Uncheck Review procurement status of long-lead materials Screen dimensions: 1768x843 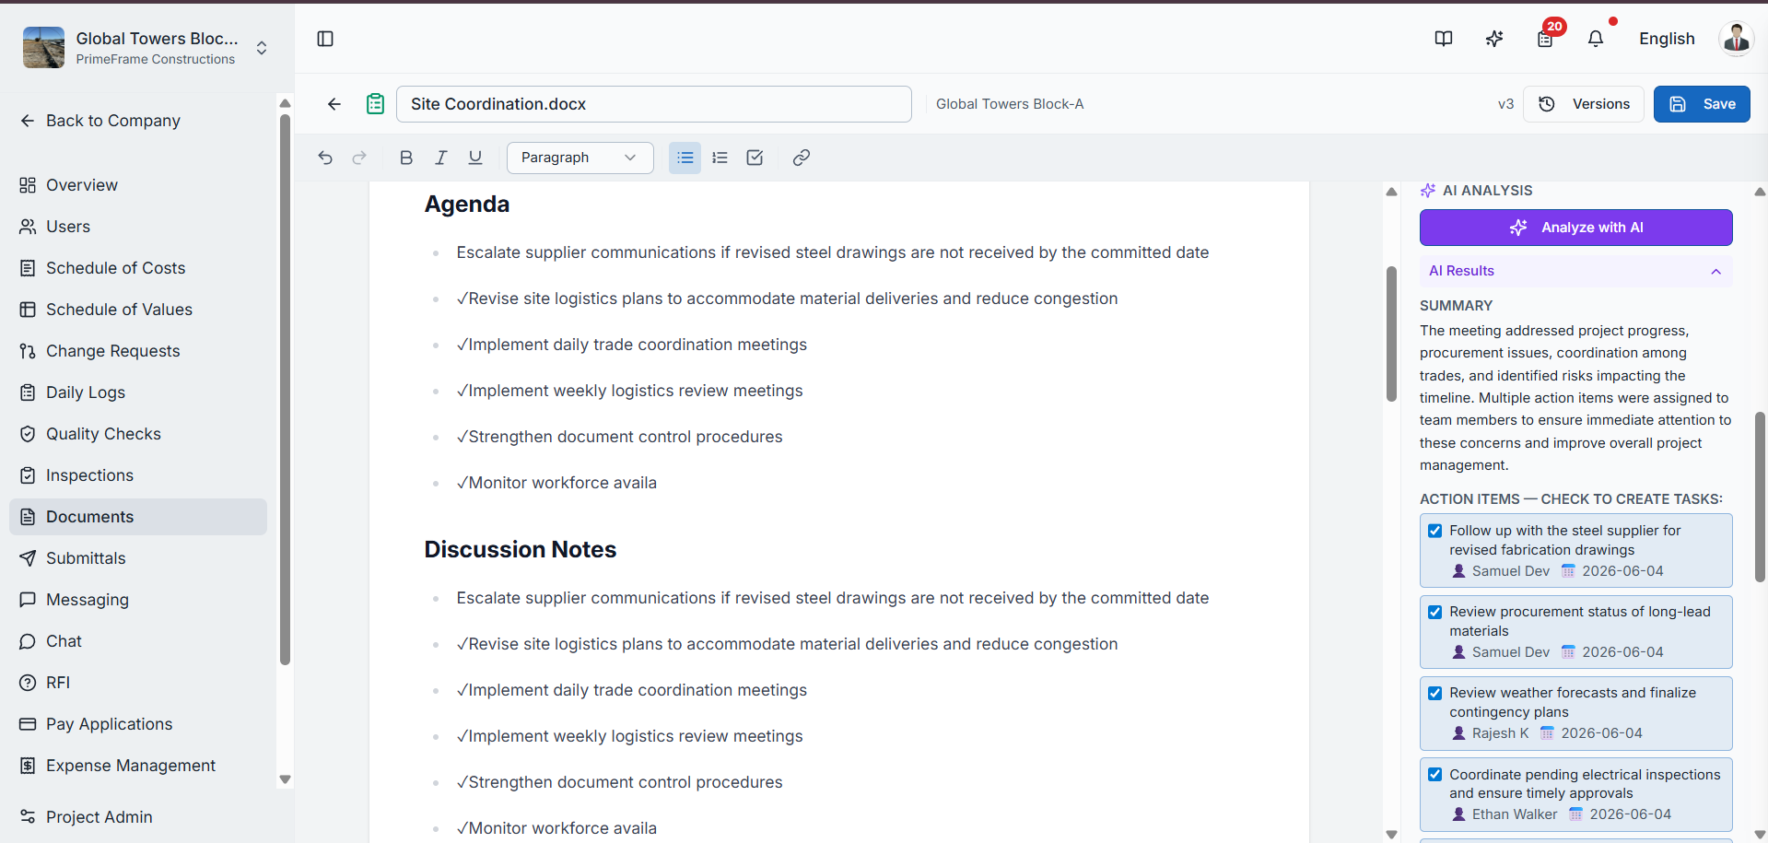coord(1434,612)
